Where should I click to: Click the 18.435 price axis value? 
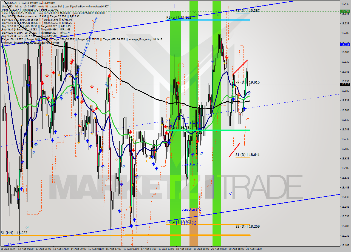[x=345, y=197]
